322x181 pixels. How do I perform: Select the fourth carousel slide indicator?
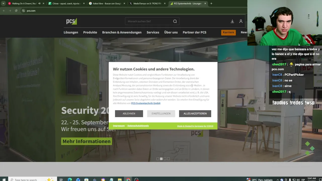(168, 159)
